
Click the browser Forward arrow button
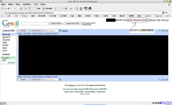coord(15,8)
